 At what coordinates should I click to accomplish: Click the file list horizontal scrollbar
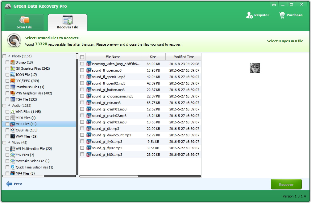109,176
